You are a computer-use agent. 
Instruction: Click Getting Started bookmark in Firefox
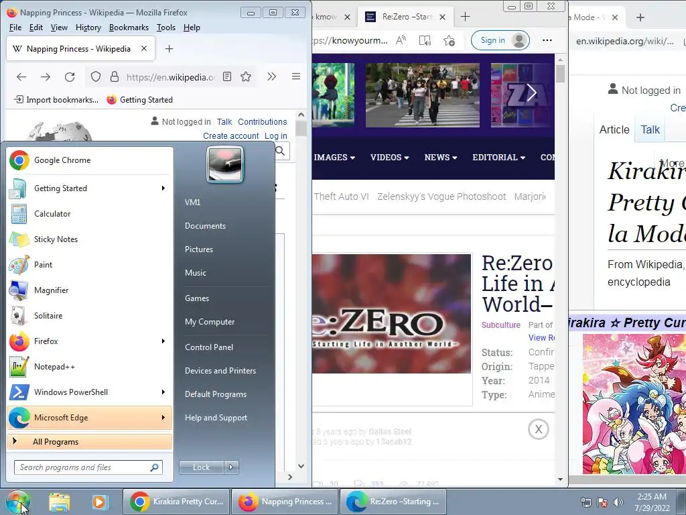[140, 100]
